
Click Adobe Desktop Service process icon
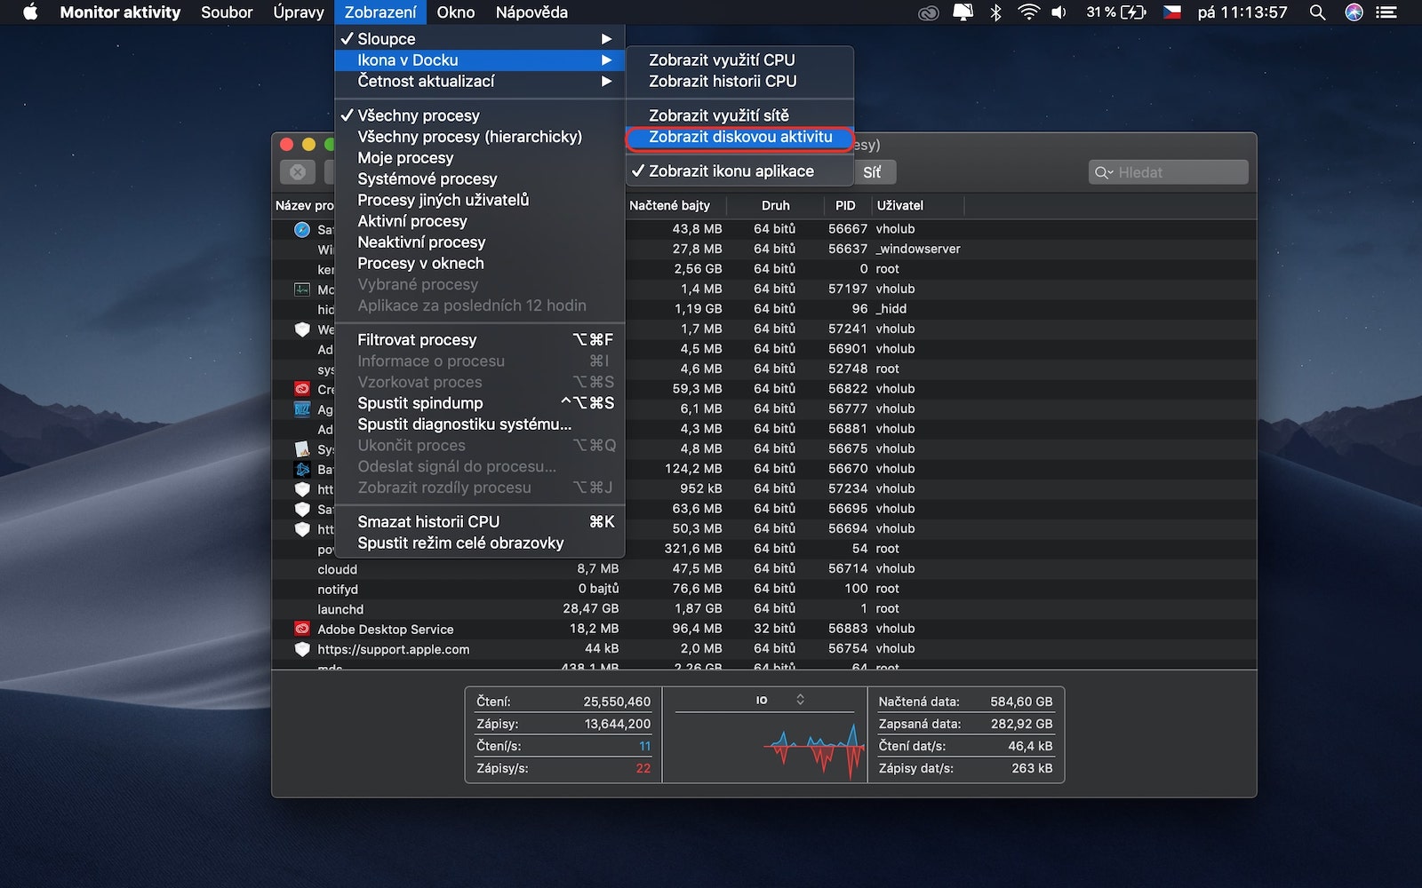(302, 629)
